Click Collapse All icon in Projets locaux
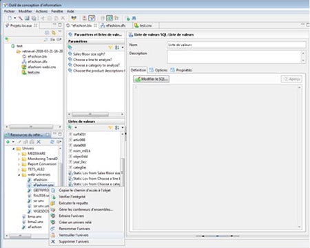This screenshot has height=248, width=310. click(x=47, y=33)
